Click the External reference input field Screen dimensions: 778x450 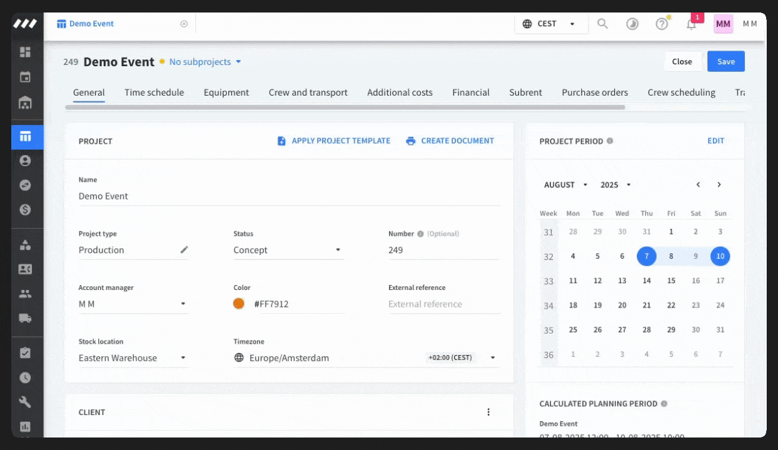pos(444,304)
